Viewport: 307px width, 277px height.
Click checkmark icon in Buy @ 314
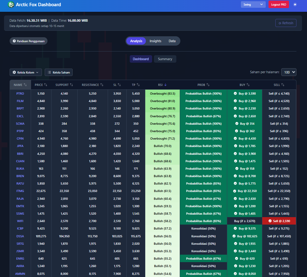click(237, 124)
